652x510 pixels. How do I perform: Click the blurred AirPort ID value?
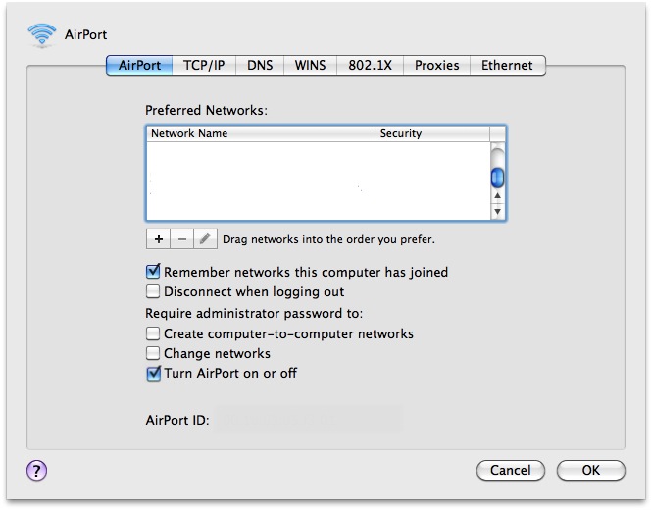tap(308, 419)
